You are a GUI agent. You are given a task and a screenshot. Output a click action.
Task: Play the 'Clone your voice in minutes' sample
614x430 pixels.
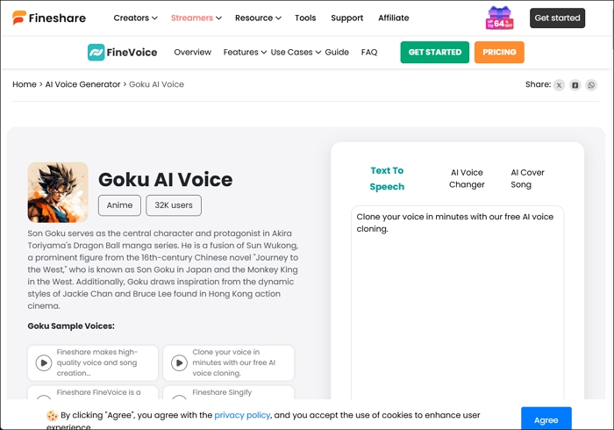[179, 362]
